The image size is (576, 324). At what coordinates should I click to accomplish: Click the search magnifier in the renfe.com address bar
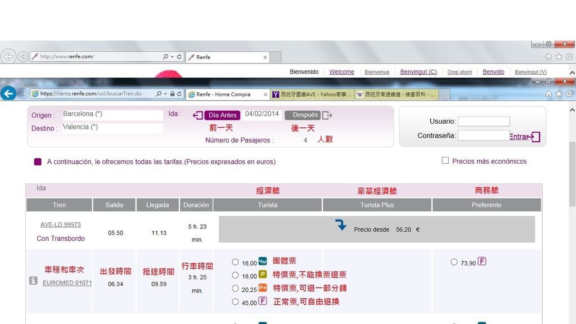tap(165, 57)
